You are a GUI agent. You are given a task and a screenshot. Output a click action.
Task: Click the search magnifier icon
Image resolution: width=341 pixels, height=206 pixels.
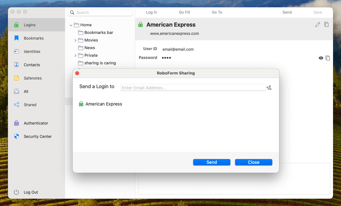coord(72,13)
